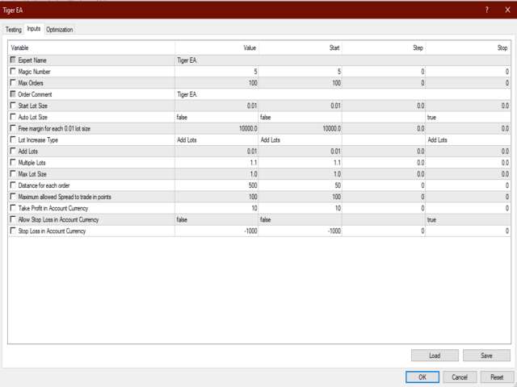This screenshot has height=387, width=517.
Task: Open Allow Stop Loss value dropdown showing false
Action: (216, 219)
